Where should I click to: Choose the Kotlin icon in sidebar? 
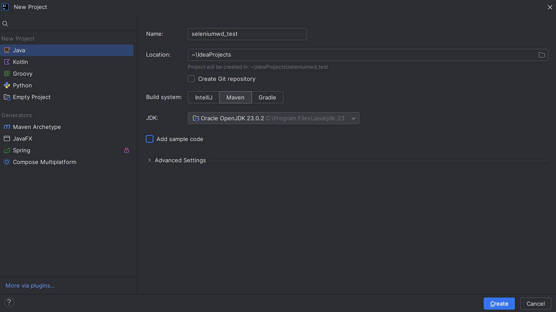7,62
